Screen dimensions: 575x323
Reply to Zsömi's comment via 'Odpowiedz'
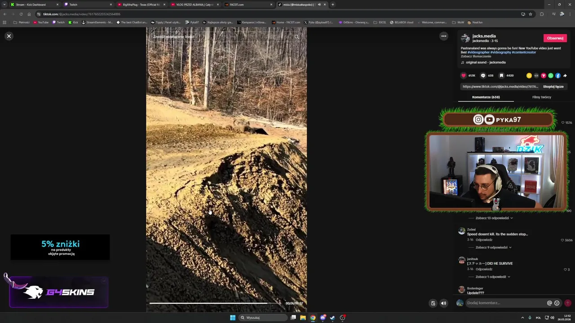pos(484,240)
